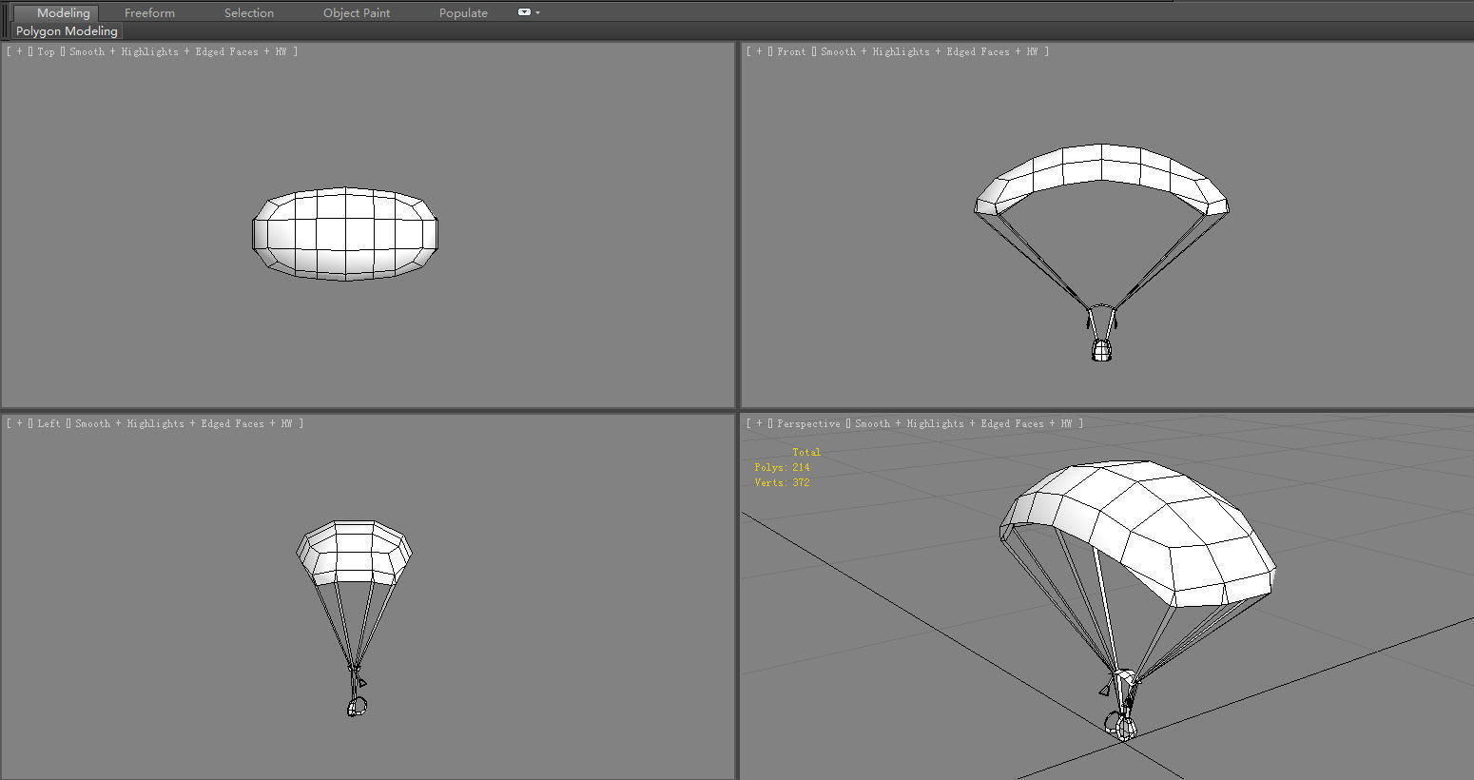Select the parachute canopy in the Top viewport

(345, 234)
